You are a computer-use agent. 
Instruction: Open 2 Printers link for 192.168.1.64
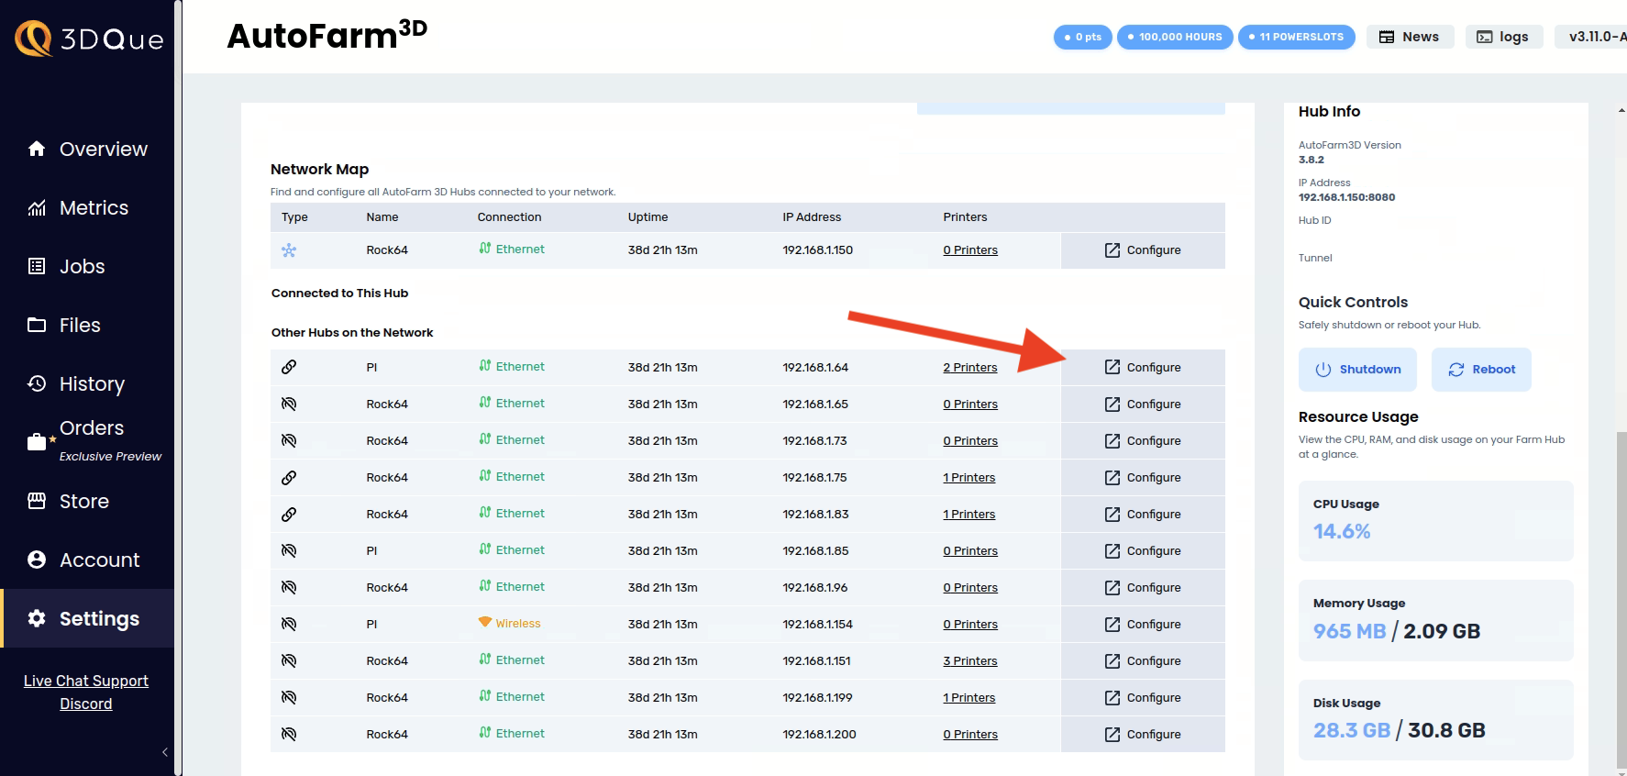(970, 367)
